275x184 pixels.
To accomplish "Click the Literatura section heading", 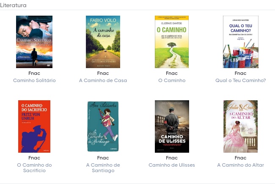I will (x=14, y=5).
